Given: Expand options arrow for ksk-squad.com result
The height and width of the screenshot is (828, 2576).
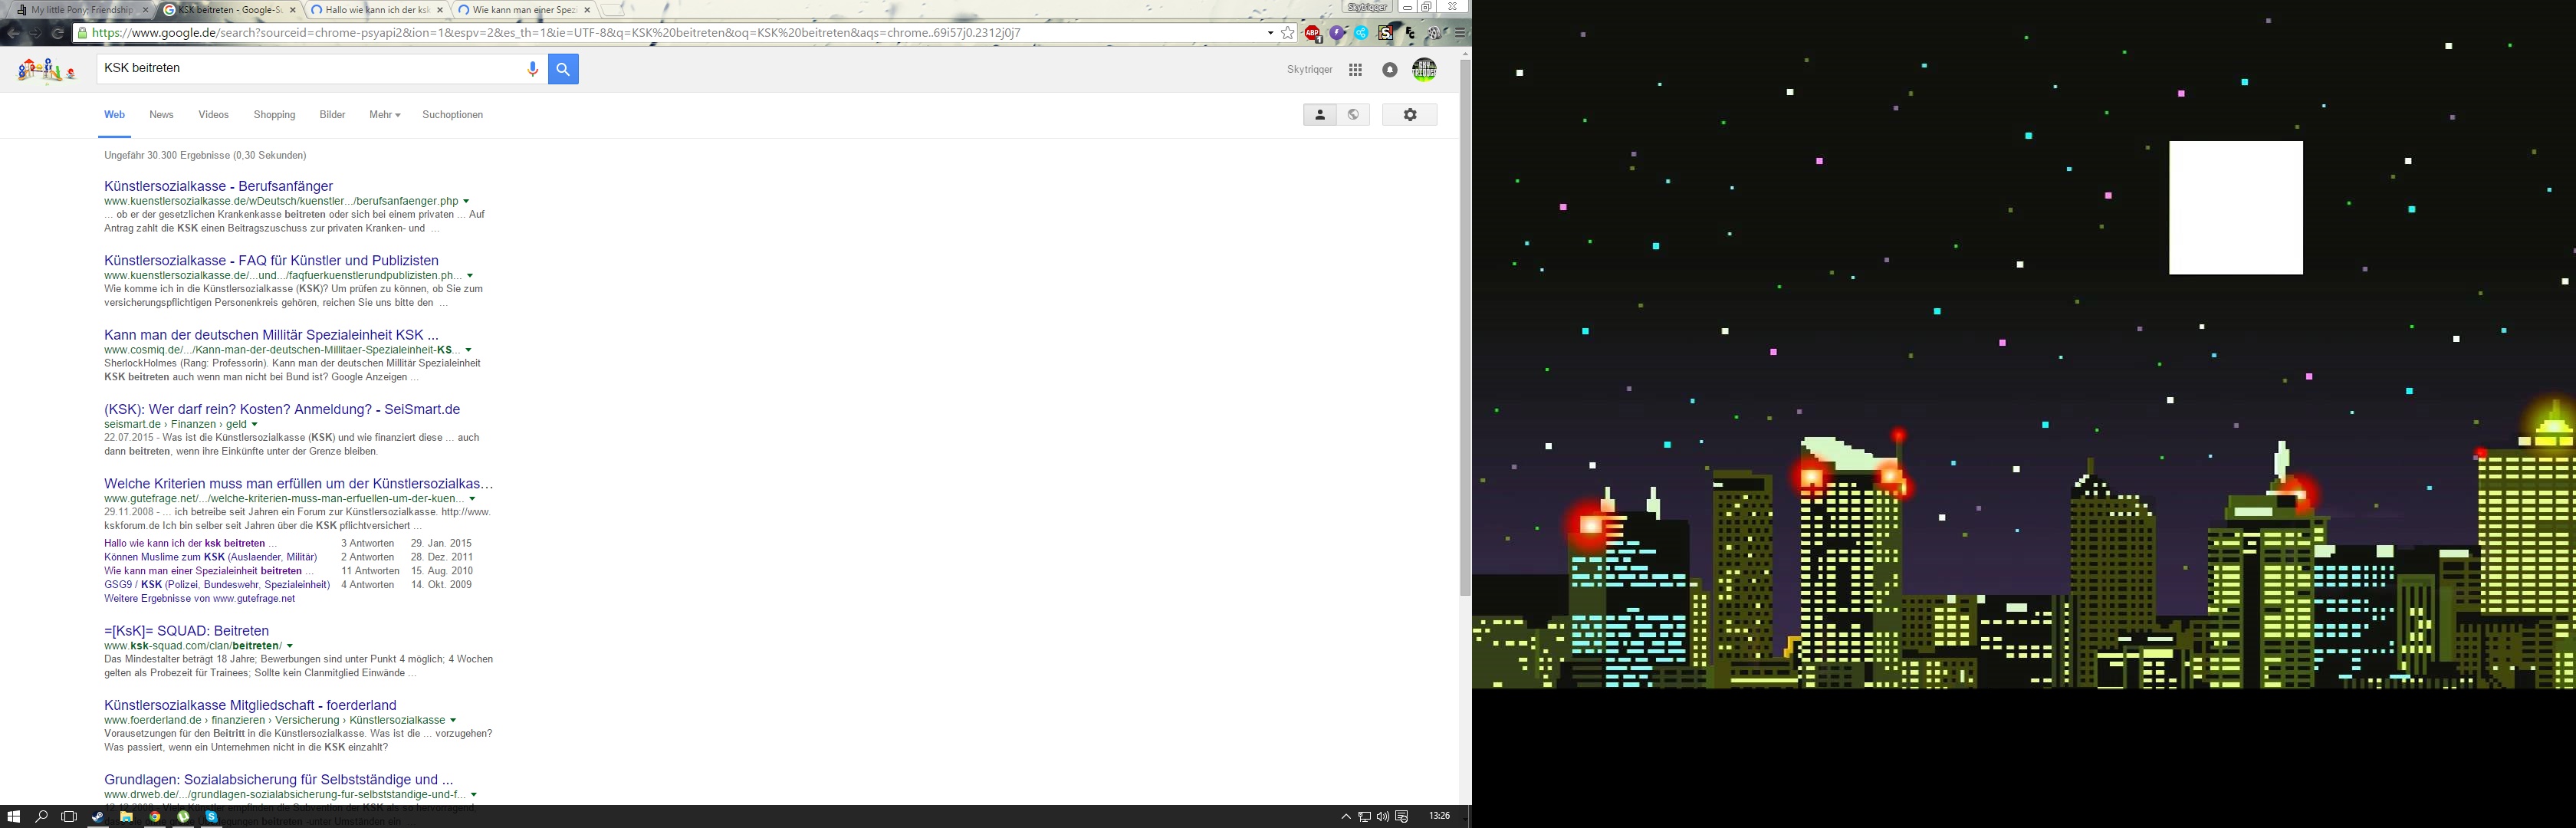Looking at the screenshot, I should 290,646.
